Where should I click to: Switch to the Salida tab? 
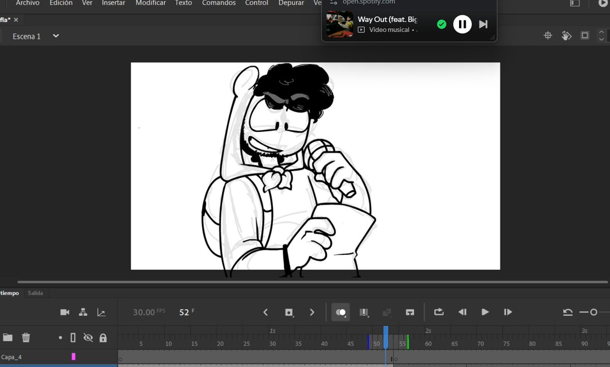(36, 293)
